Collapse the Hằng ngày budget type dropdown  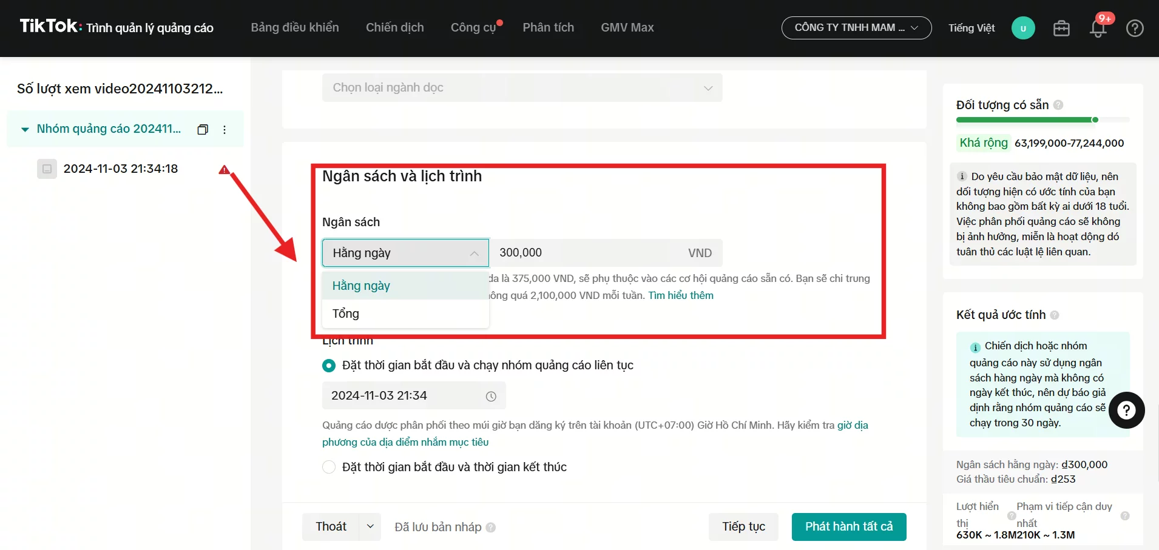coord(405,253)
